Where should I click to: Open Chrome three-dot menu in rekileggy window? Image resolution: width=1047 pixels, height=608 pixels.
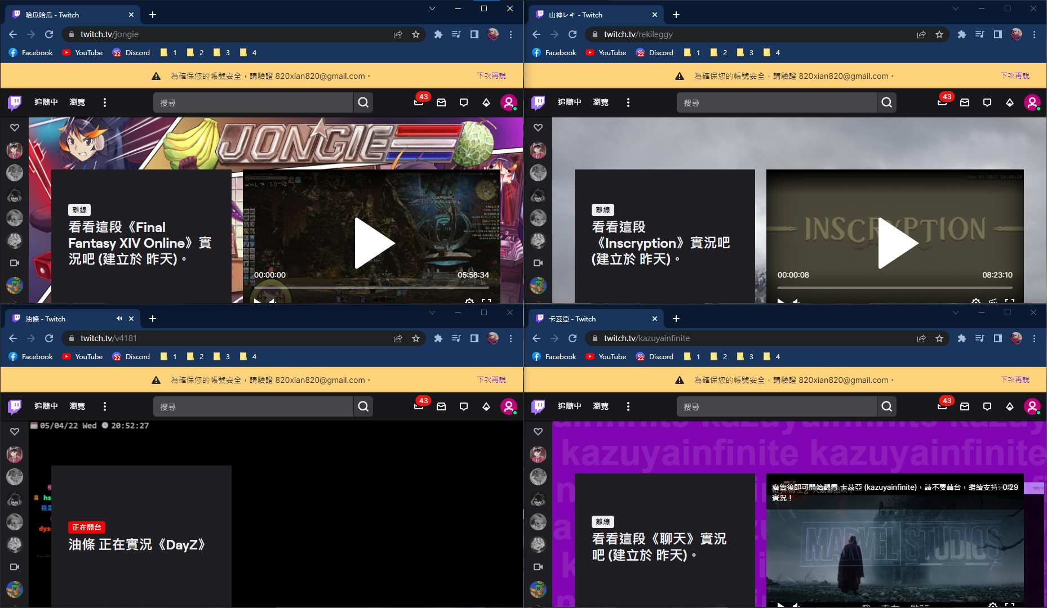[1035, 34]
